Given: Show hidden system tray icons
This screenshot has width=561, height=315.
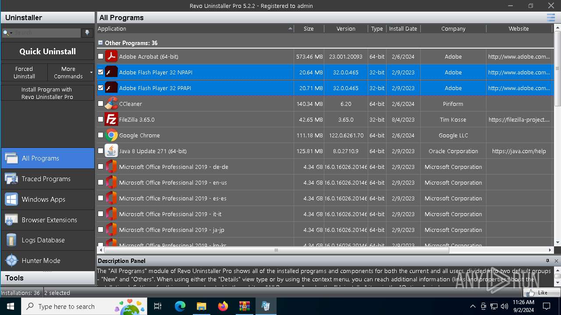Looking at the screenshot, I should (472, 306).
